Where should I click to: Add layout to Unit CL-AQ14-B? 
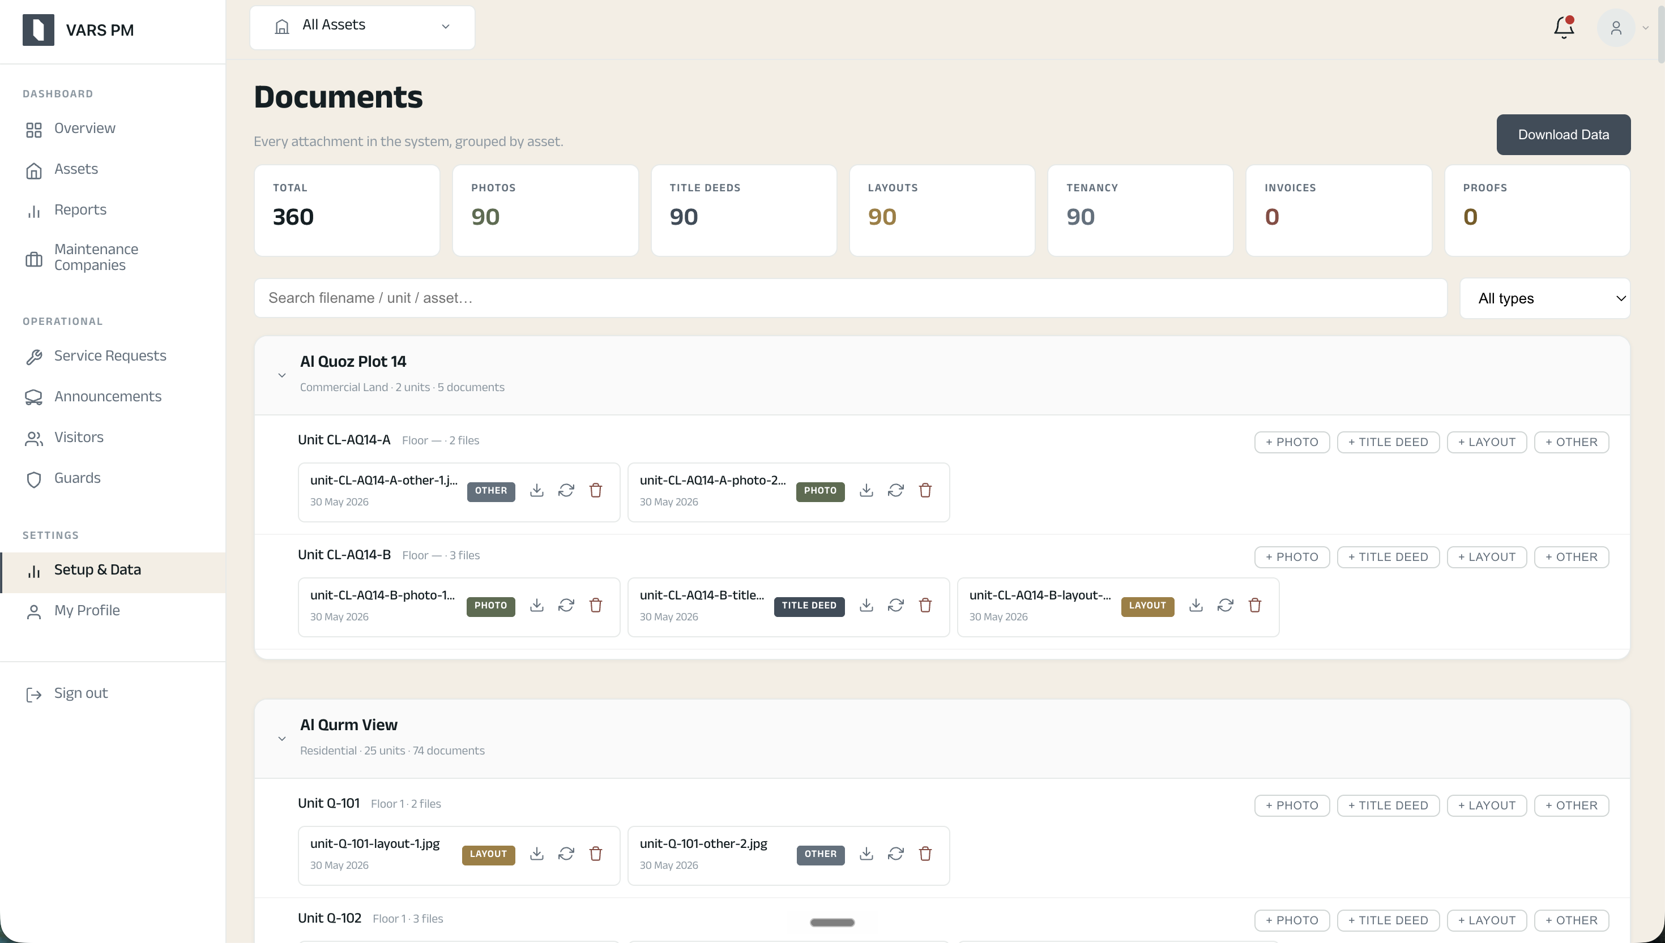point(1487,557)
